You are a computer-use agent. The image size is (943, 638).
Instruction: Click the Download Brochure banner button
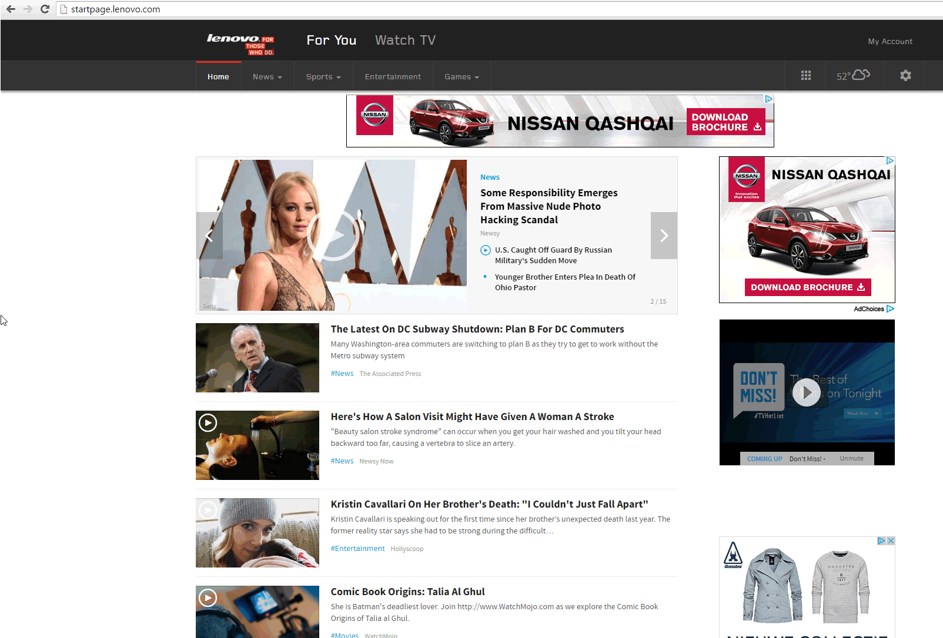pos(725,122)
